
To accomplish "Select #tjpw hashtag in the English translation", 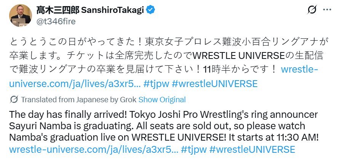I will (195, 149).
